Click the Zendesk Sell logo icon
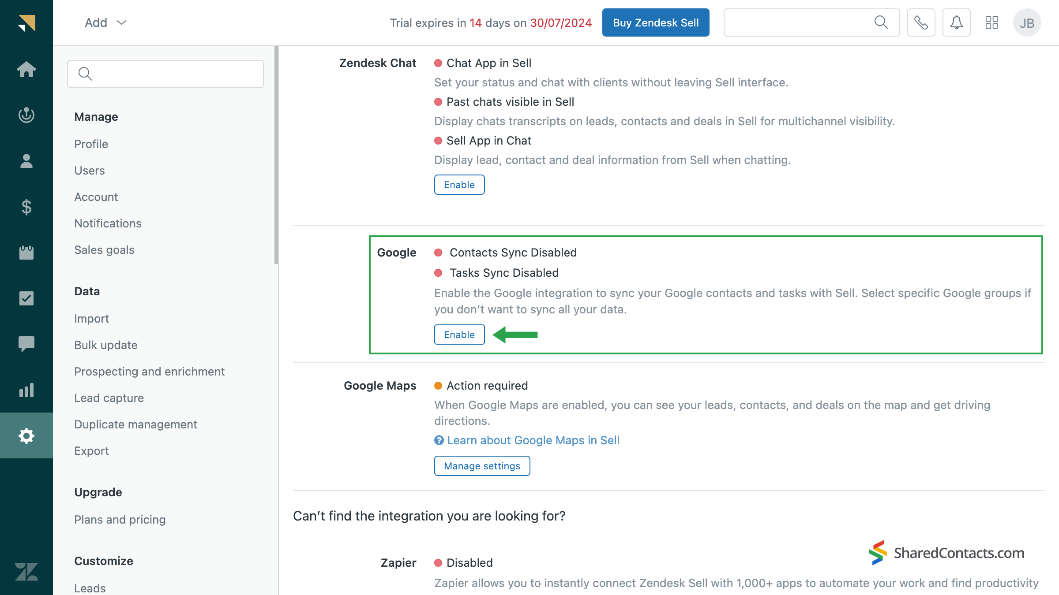The height and width of the screenshot is (595, 1059). (x=26, y=23)
